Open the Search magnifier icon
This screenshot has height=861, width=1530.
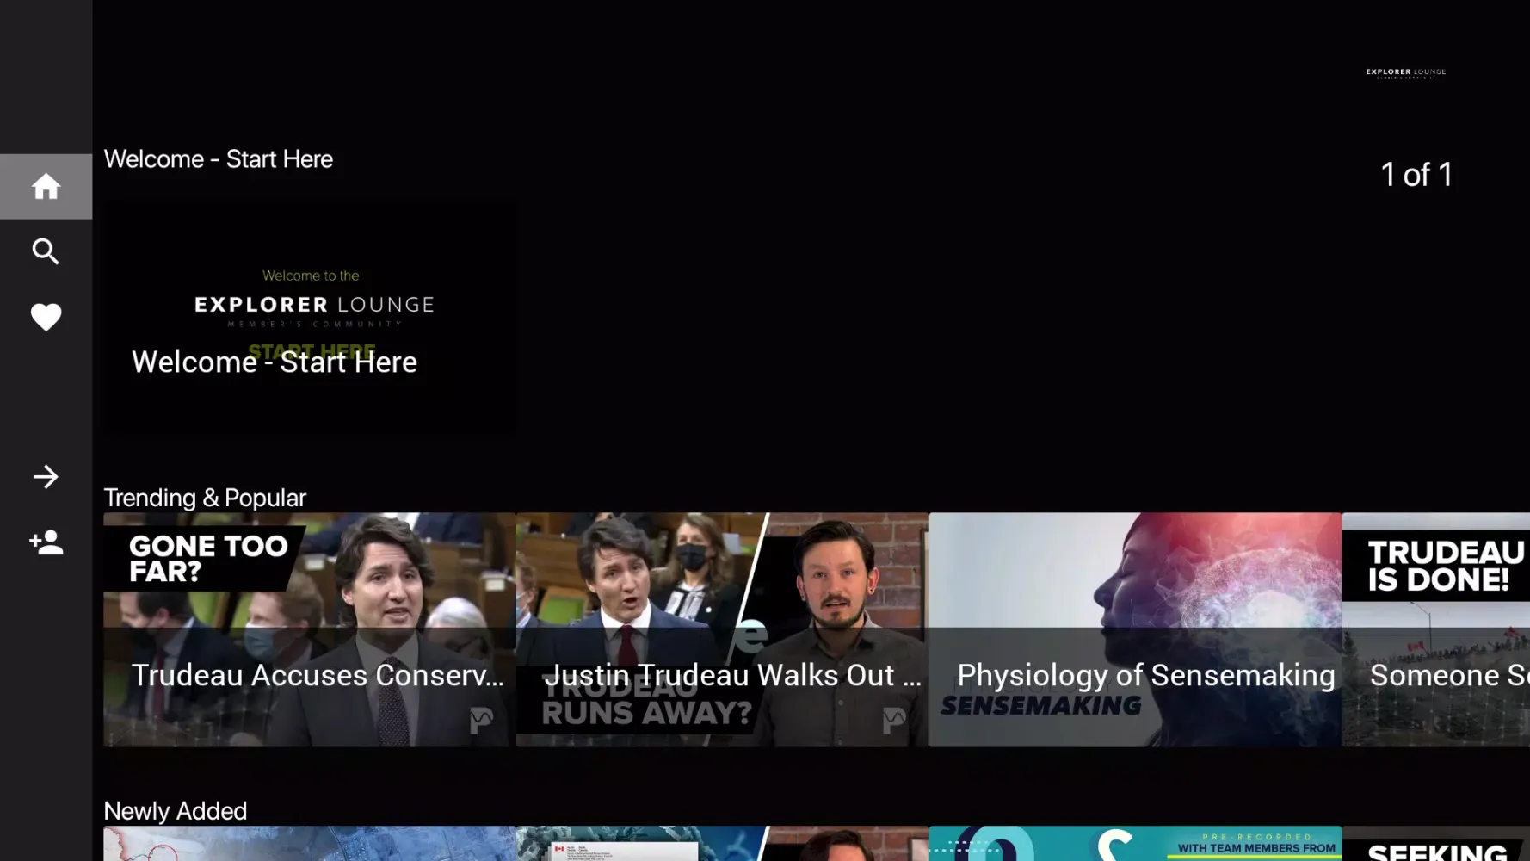[x=46, y=251]
